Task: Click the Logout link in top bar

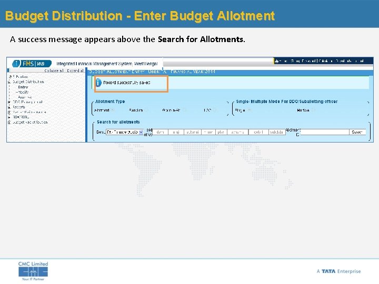Action: pyautogui.click(x=358, y=61)
